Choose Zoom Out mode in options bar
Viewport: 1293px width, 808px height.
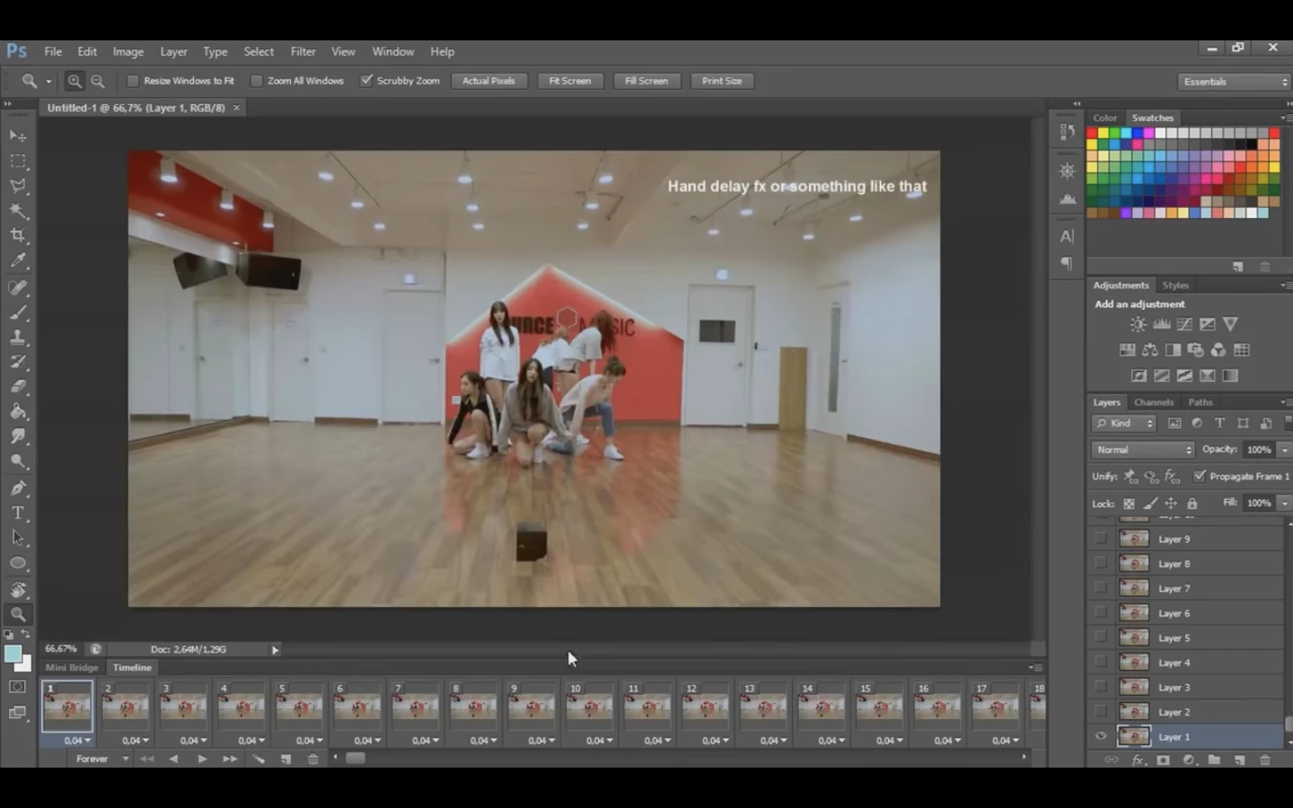[x=98, y=81]
